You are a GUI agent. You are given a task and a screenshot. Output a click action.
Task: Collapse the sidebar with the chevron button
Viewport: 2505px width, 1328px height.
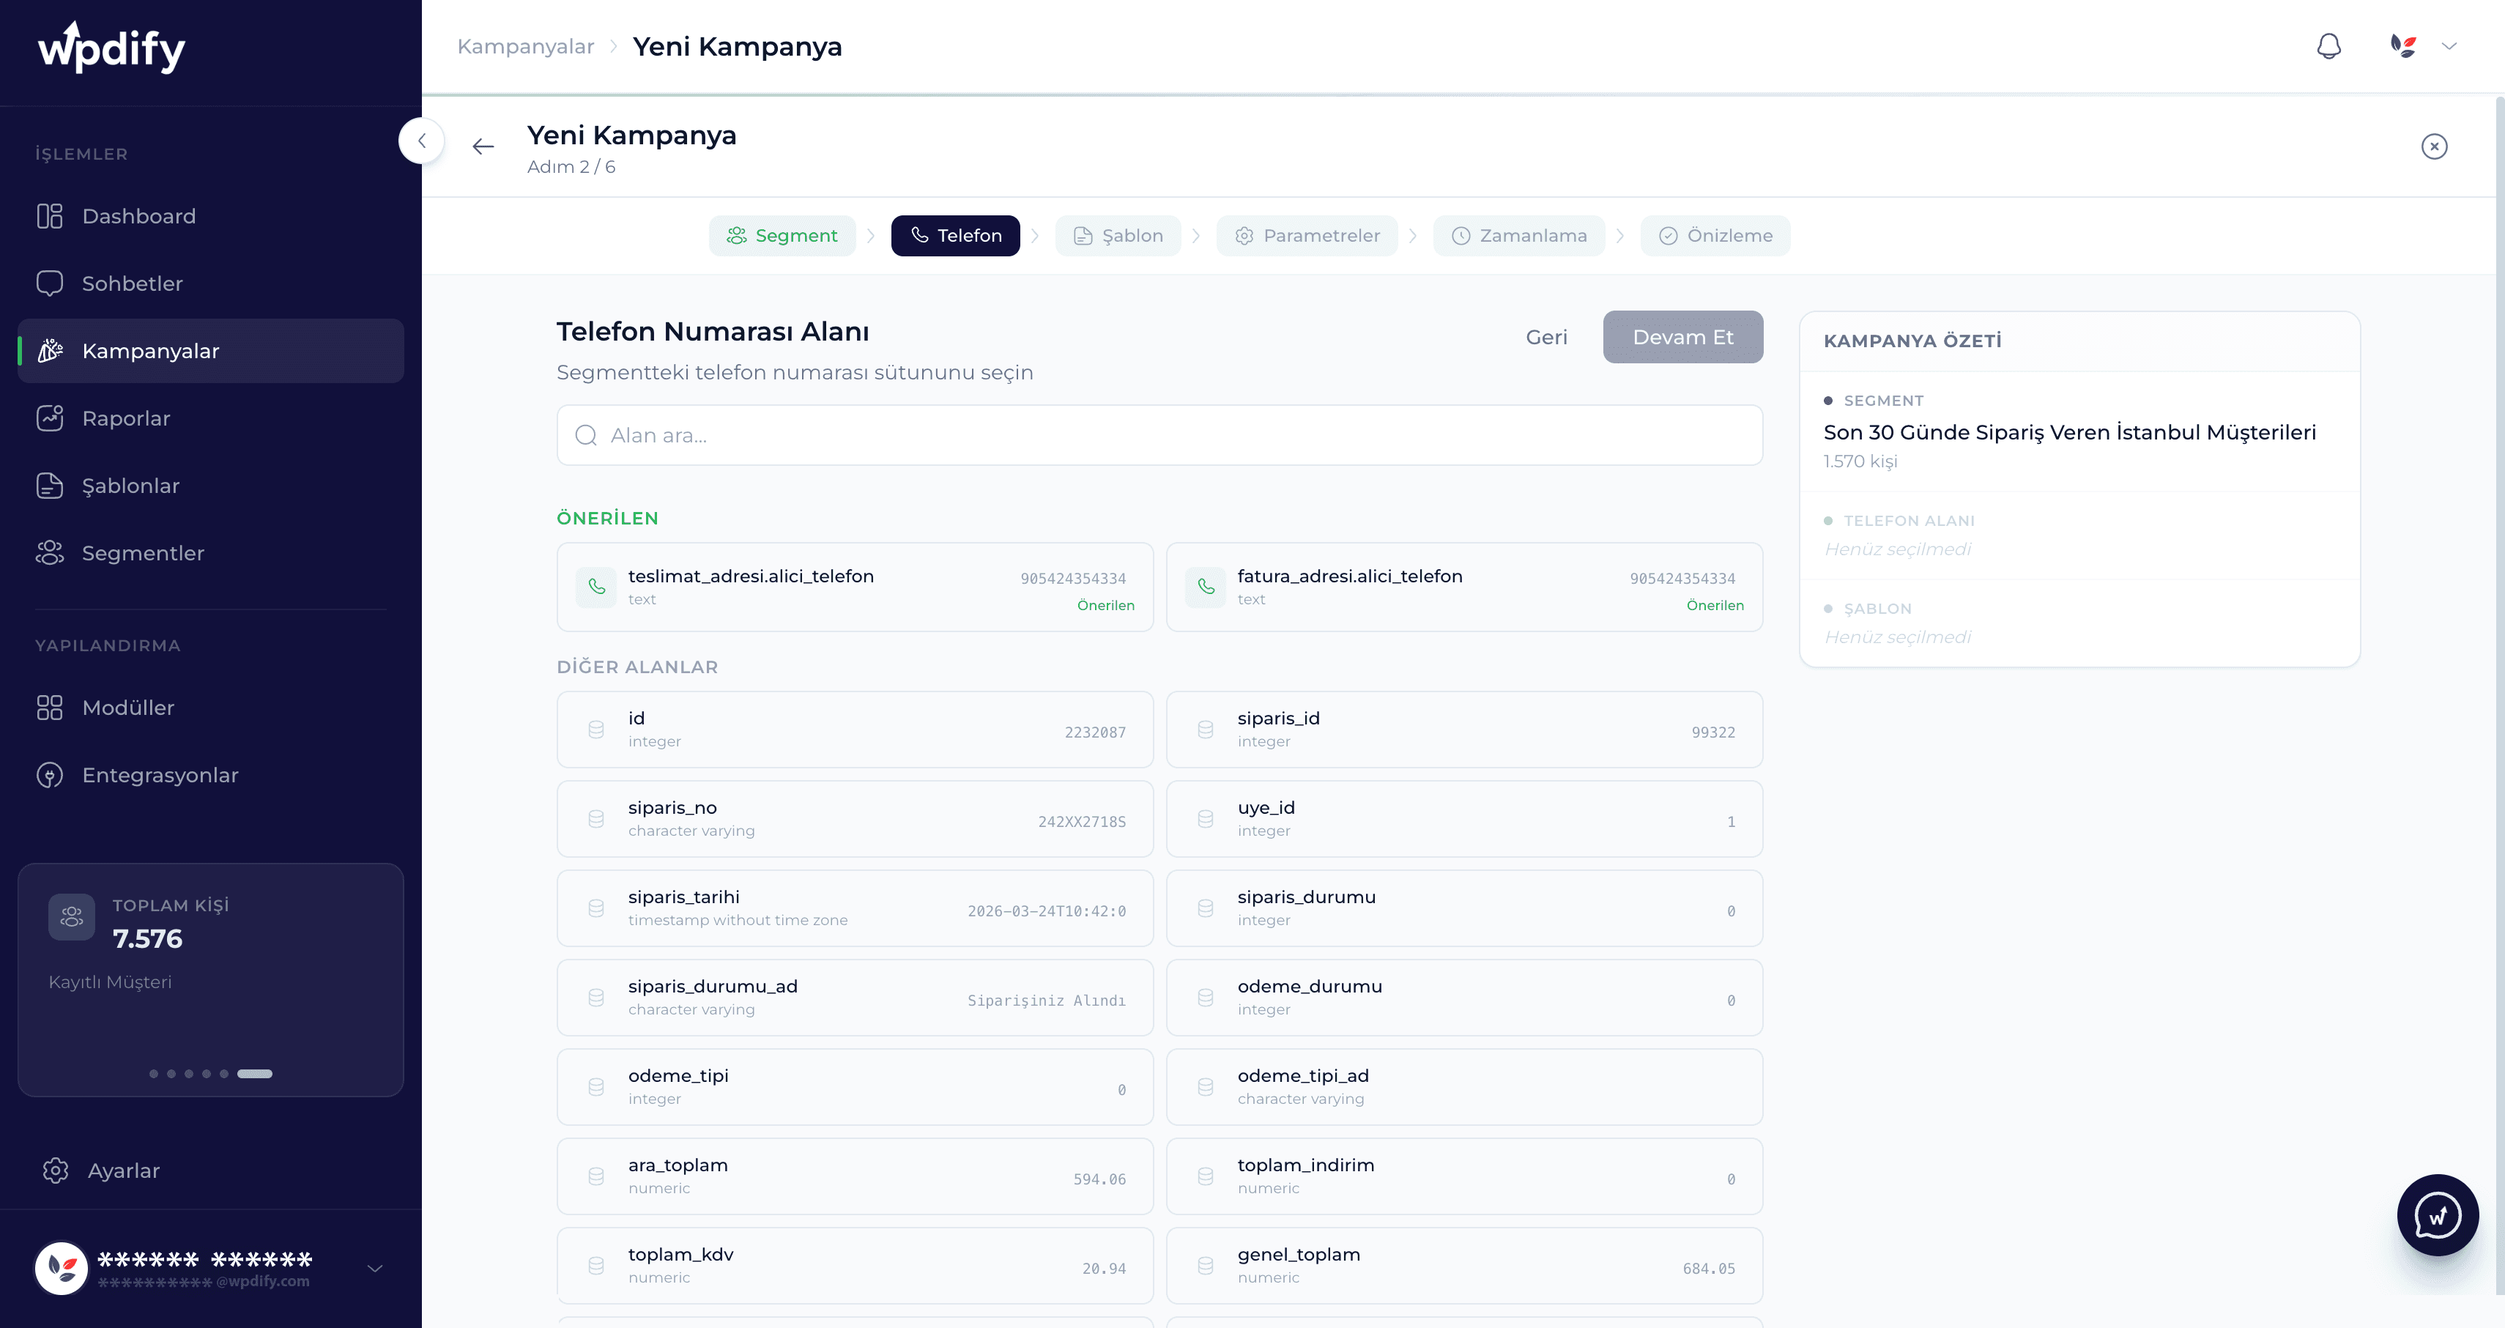421,141
